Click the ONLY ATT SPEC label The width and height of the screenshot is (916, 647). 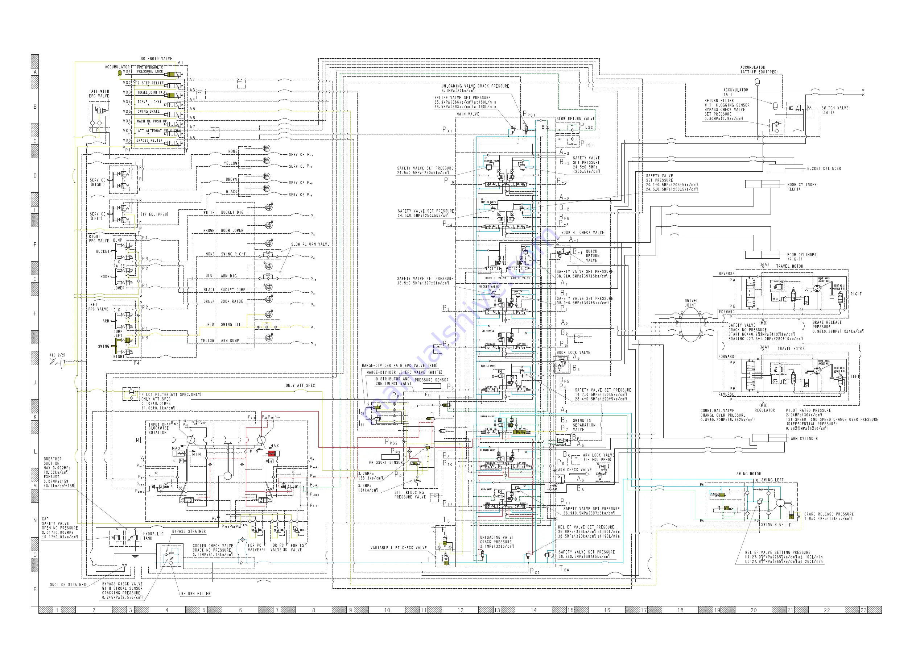point(300,385)
